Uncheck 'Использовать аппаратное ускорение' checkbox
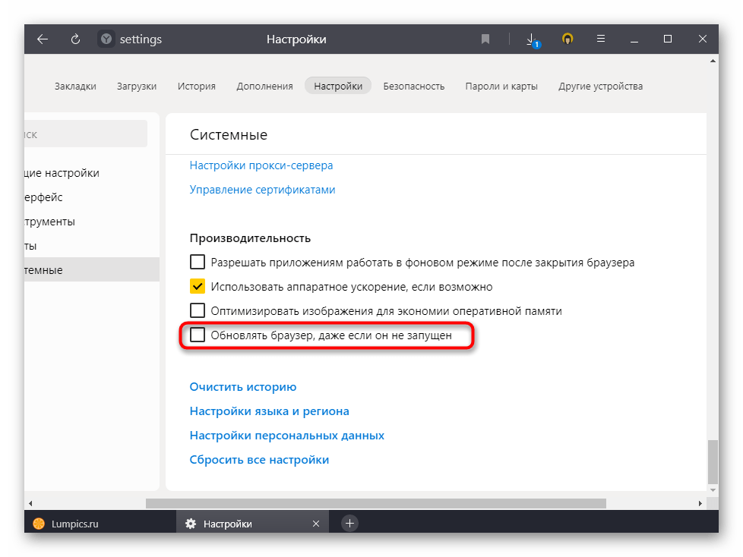The width and height of the screenshot is (743, 557). pos(198,287)
